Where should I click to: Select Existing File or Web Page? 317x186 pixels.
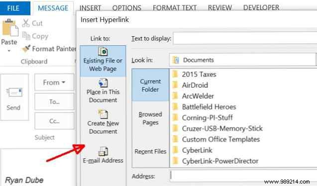(103, 61)
